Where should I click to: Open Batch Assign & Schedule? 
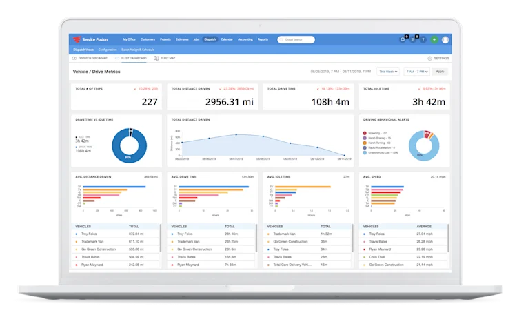point(138,50)
